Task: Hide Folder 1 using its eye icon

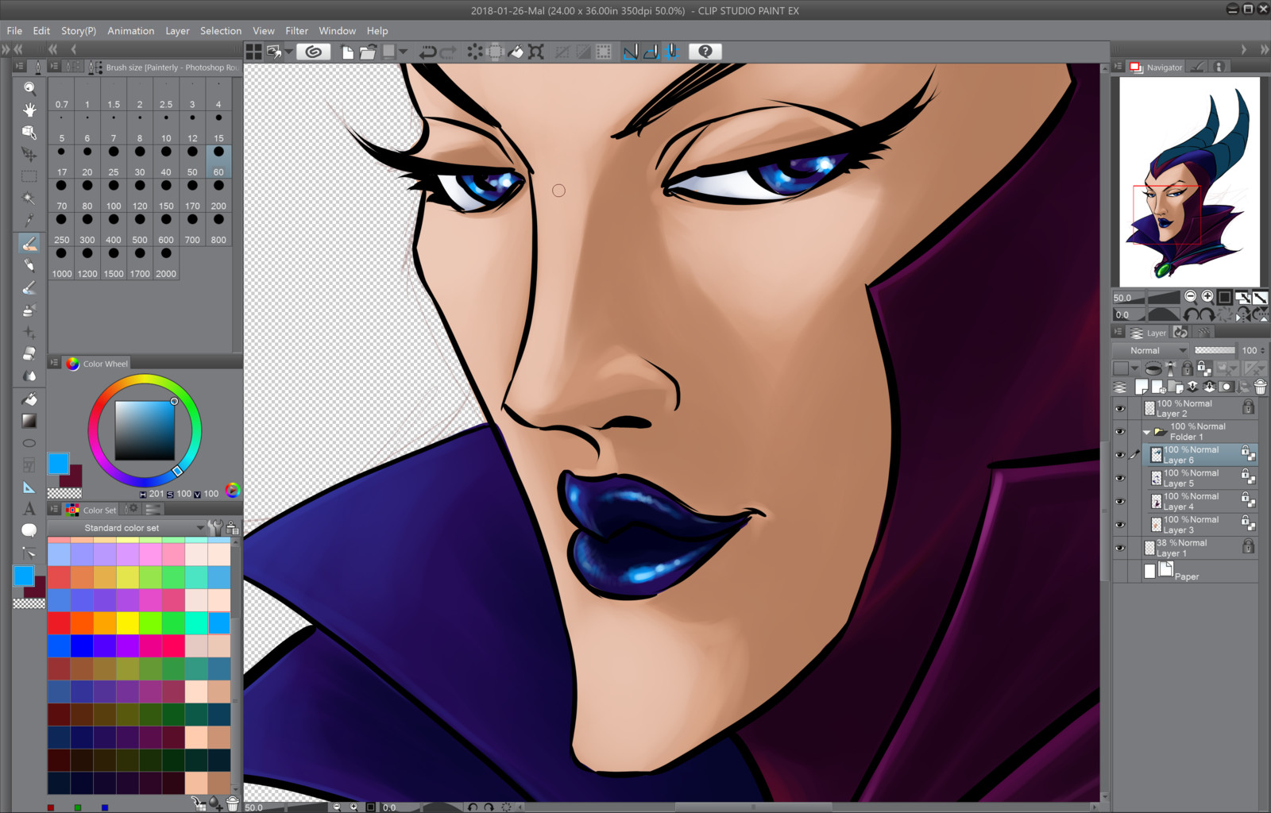Action: tap(1120, 432)
